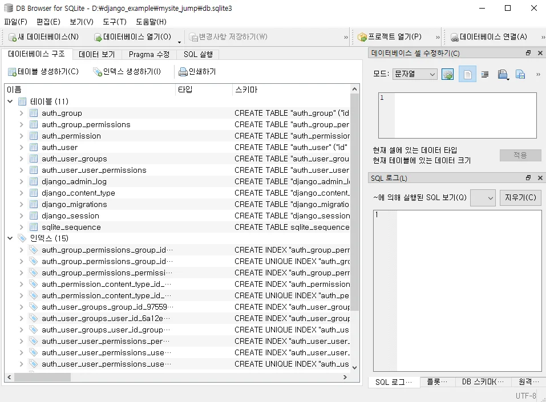
Task: Click the Create Index (인덱스 생성하기) button
Action: [127, 72]
